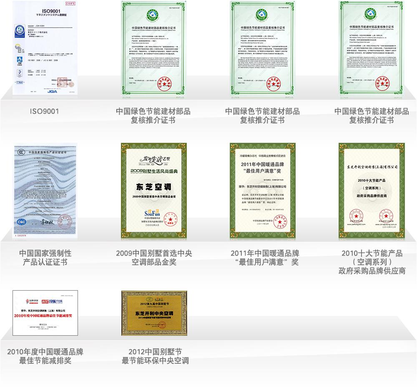This screenshot has height=390, width=417.
Task: Click the third green building-materials certificate image
Action: coord(372,48)
